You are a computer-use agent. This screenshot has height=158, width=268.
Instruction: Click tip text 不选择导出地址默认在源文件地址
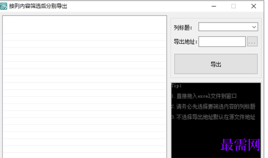216,117
